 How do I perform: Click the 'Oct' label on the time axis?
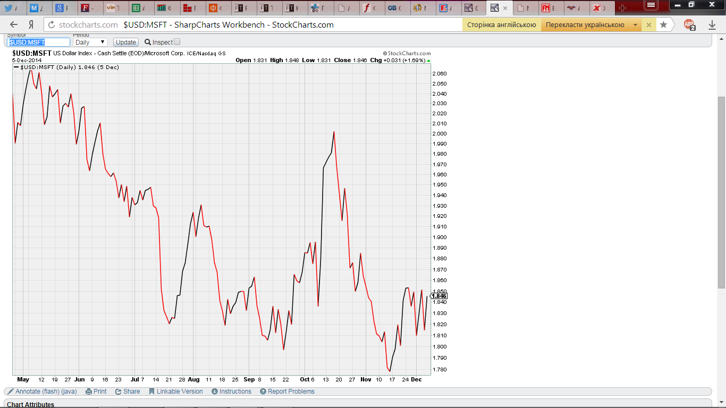[x=305, y=379]
